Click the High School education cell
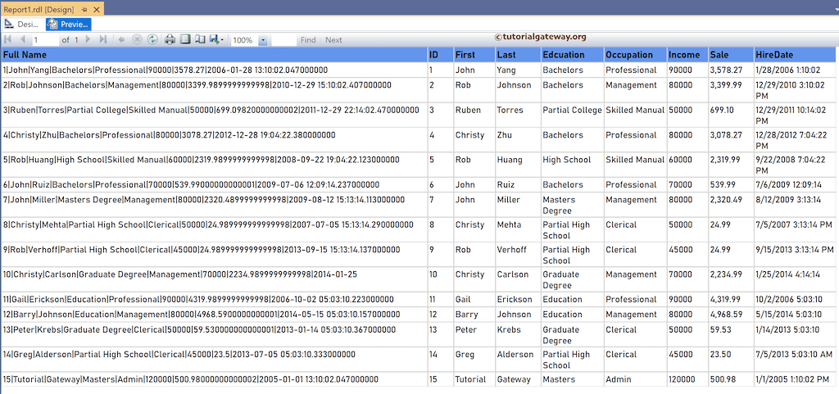Image resolution: width=839 pixels, height=394 pixels. [573, 165]
